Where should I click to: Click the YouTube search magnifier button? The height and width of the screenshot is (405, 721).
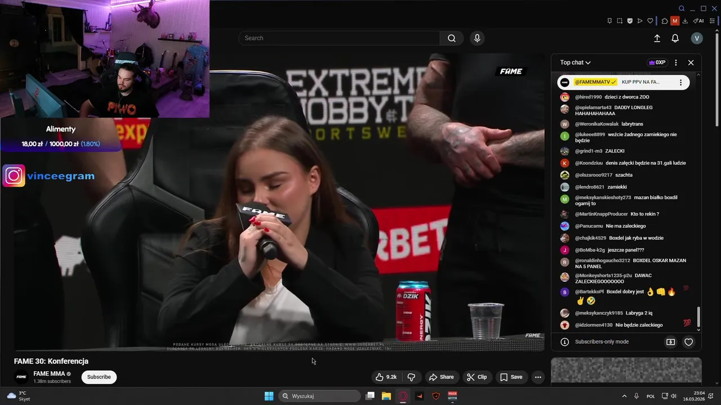(452, 38)
